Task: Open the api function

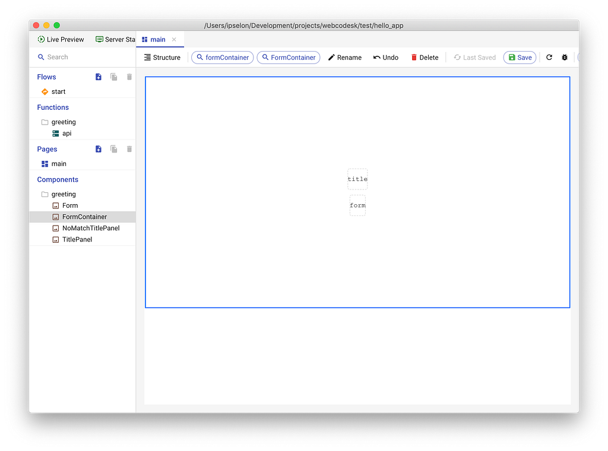Action: pos(67,134)
